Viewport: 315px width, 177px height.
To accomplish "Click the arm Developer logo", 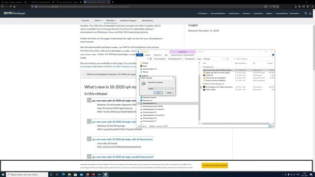I will point(15,13).
